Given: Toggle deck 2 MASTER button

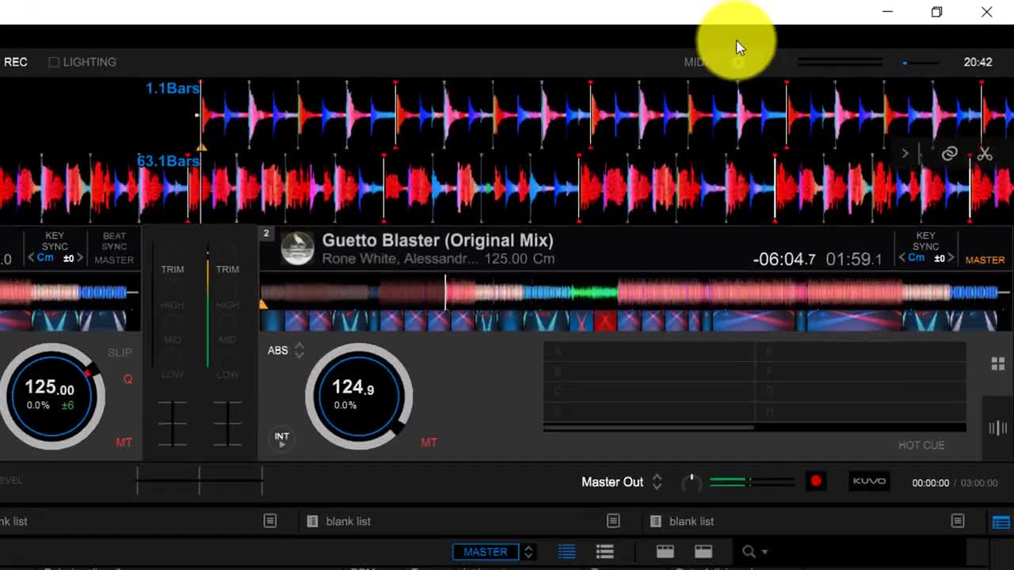Looking at the screenshot, I should click(985, 260).
